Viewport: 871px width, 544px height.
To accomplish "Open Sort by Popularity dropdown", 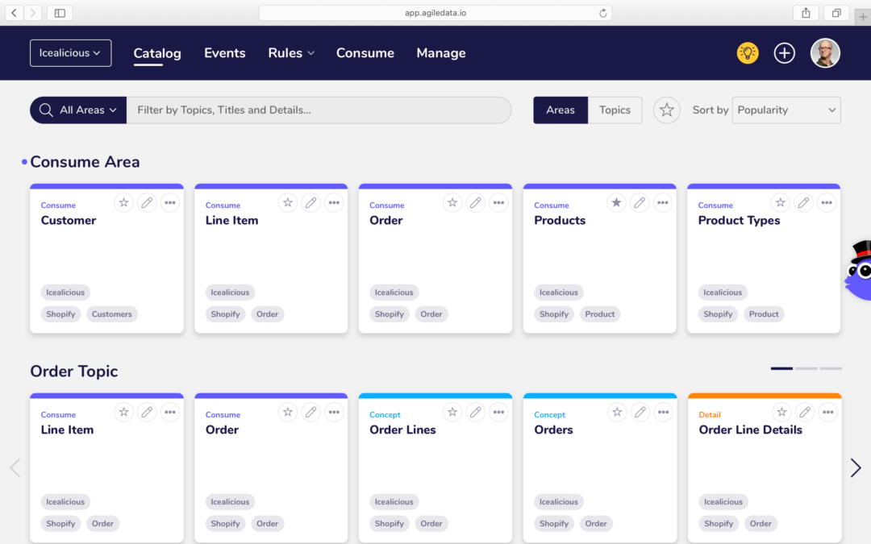I will (786, 110).
